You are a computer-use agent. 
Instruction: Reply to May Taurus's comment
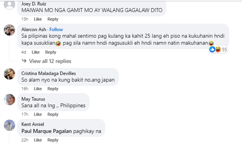(x=53, y=114)
